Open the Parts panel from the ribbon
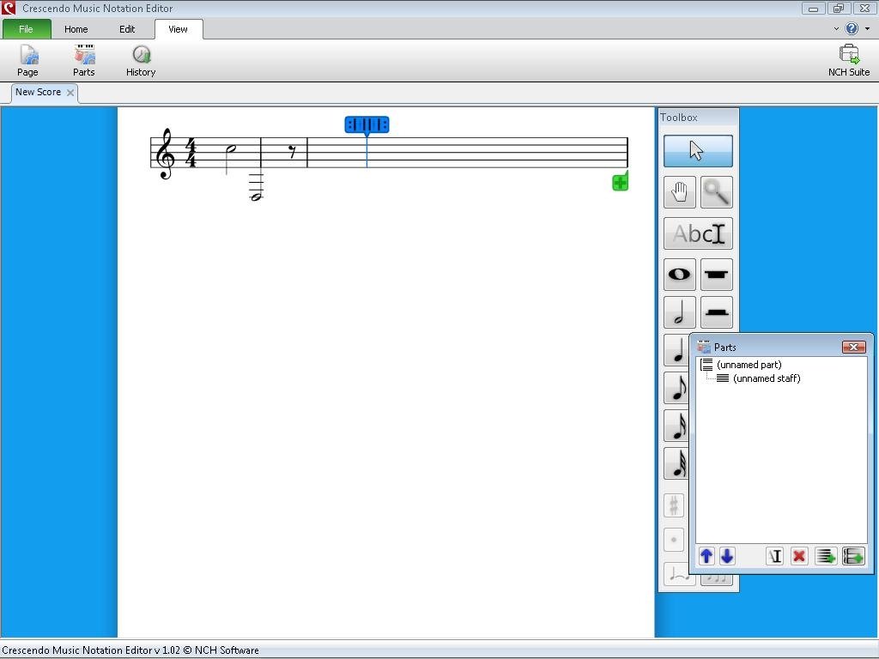 [83, 61]
